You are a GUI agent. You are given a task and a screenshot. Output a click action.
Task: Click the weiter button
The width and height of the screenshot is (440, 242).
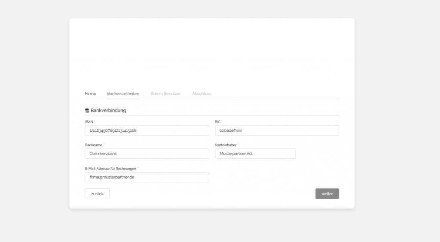click(x=327, y=194)
